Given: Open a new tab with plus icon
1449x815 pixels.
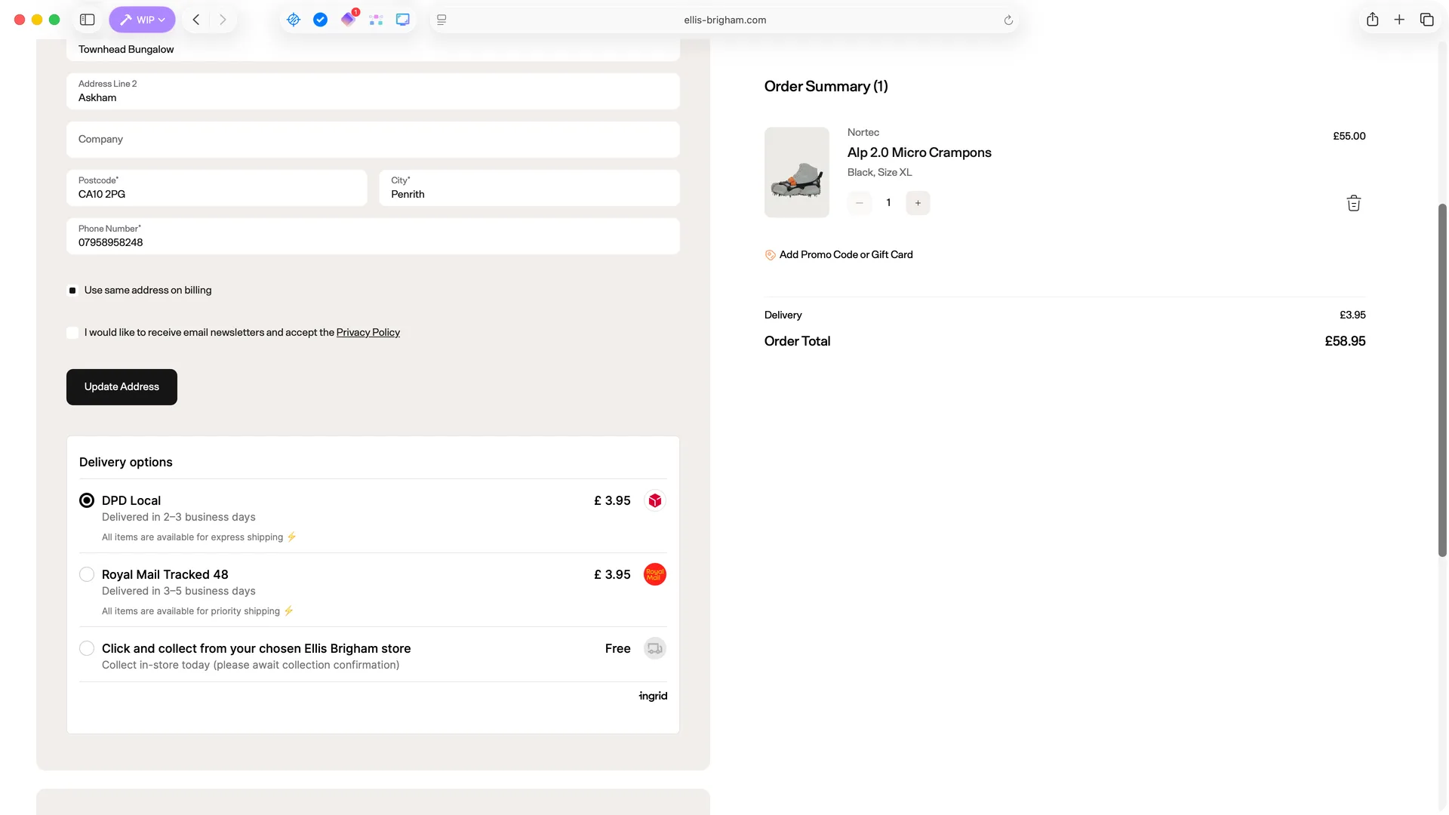Looking at the screenshot, I should click(x=1399, y=20).
